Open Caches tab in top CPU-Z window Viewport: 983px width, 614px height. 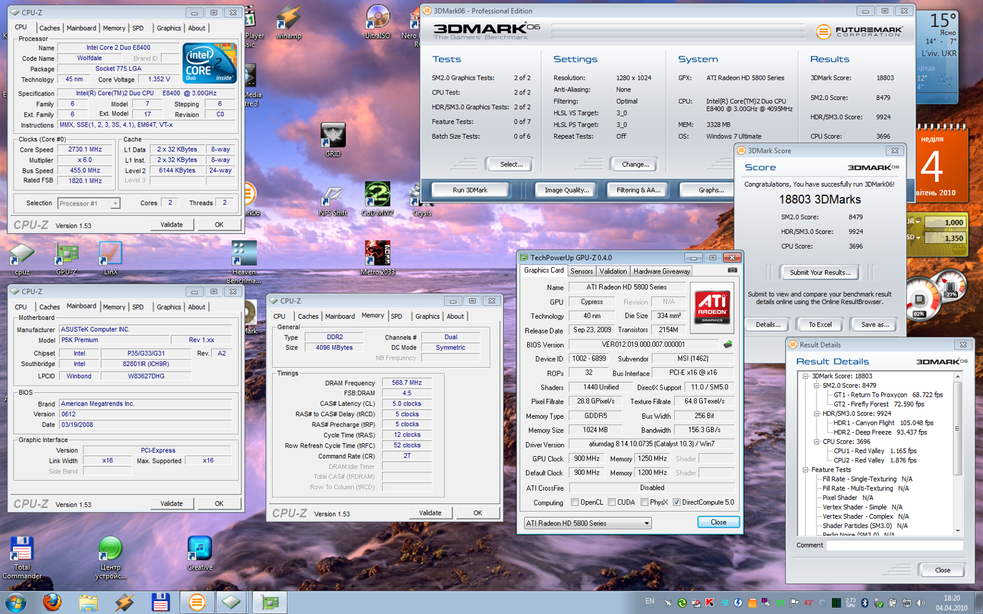click(x=50, y=28)
